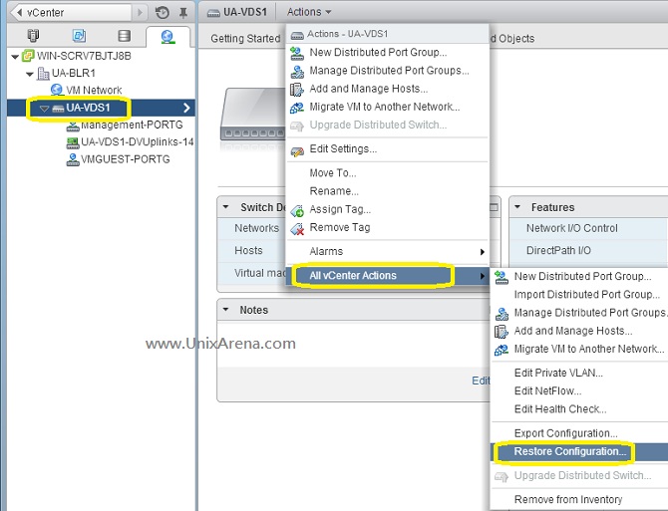Select Import Distributed Port Group in submenu
The height and width of the screenshot is (511, 668).
(580, 295)
